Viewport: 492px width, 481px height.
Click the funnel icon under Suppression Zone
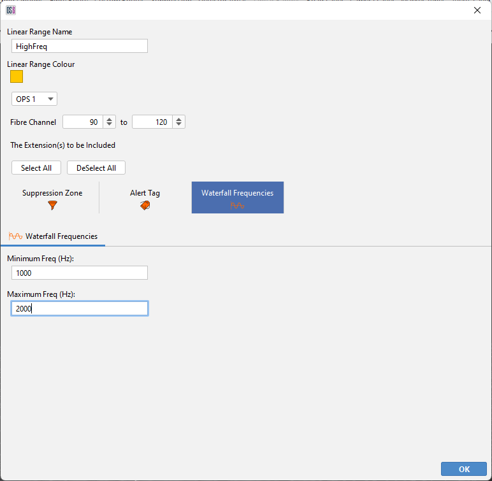pos(52,205)
